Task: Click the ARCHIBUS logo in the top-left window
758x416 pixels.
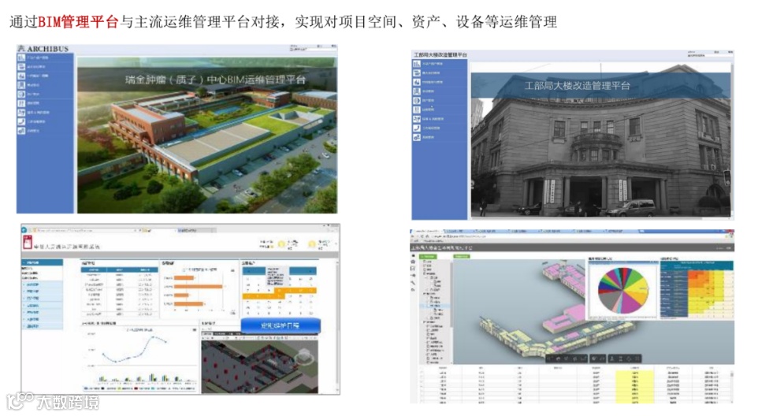Action: click(43, 49)
